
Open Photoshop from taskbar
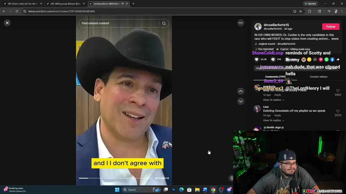click(174, 190)
